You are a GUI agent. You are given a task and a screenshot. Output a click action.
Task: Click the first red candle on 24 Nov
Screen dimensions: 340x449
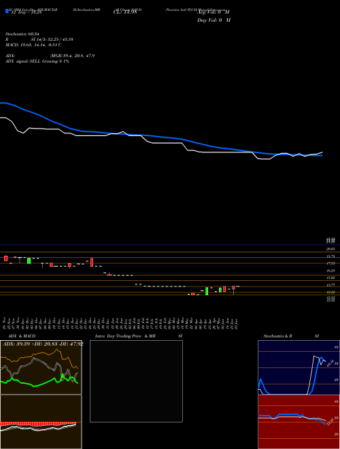pyautogui.click(x=5, y=259)
